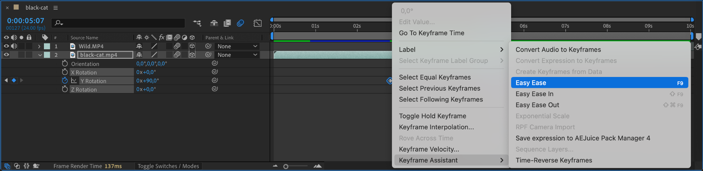This screenshot has width=703, height=171.
Task: Choose Easy Ease In from the submenu
Action: 534,94
